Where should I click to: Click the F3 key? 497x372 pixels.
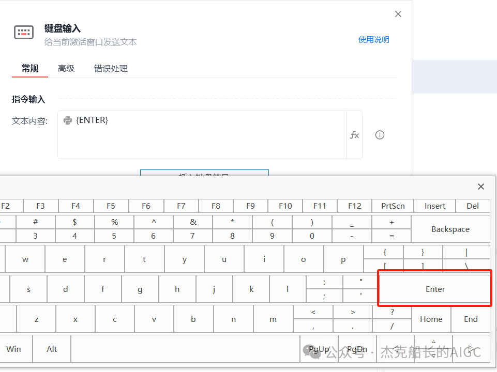pyautogui.click(x=40, y=206)
